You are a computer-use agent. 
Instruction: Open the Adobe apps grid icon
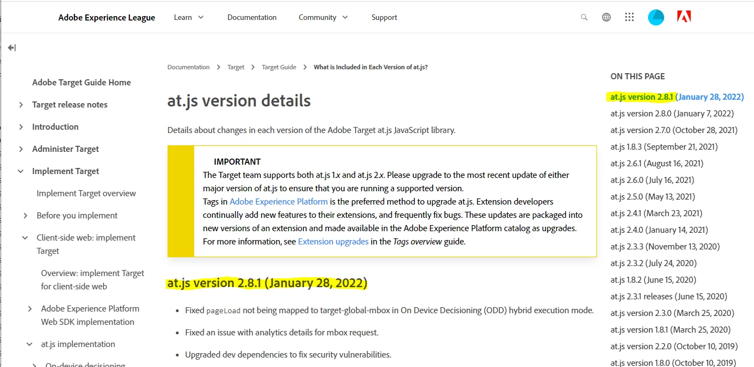[x=629, y=17]
